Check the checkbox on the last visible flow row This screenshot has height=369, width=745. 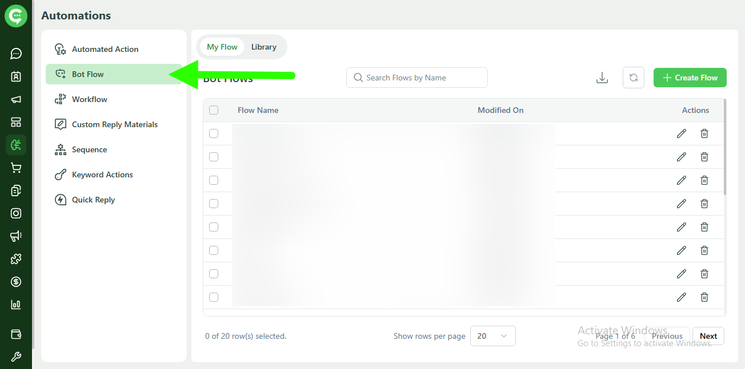click(x=214, y=297)
